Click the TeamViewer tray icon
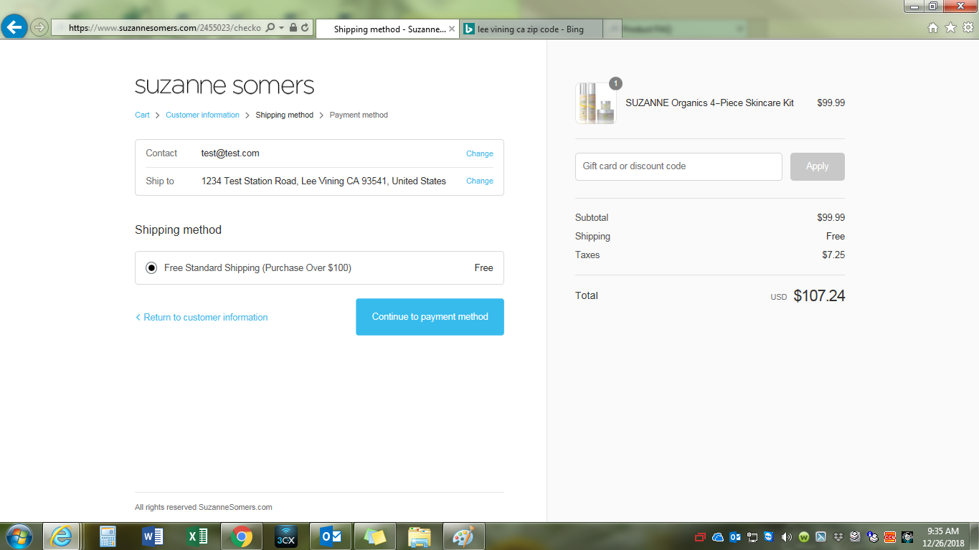979x550 pixels. [x=769, y=536]
